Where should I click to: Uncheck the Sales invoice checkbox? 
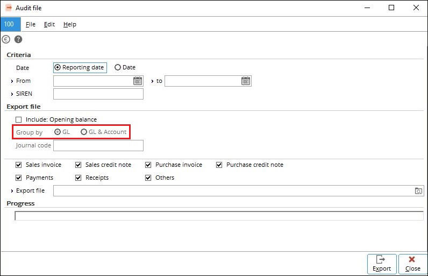pyautogui.click(x=19, y=165)
